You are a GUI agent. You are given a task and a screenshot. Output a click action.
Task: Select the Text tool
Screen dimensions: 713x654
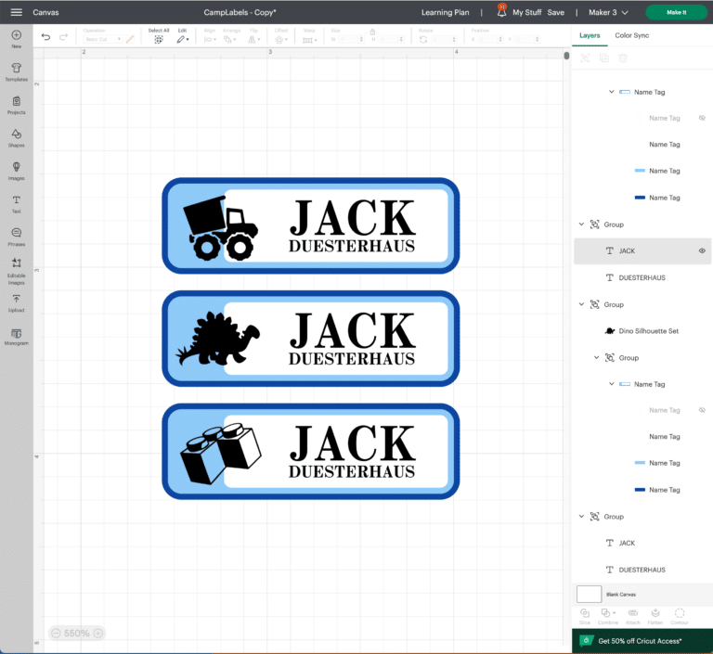point(17,202)
